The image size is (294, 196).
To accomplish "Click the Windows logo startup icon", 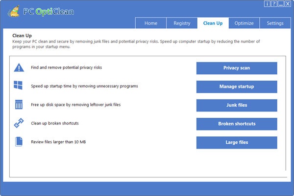I will tap(18, 85).
